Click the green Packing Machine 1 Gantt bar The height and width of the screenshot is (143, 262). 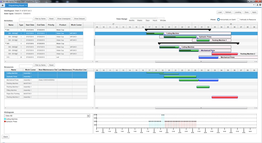(203, 40)
